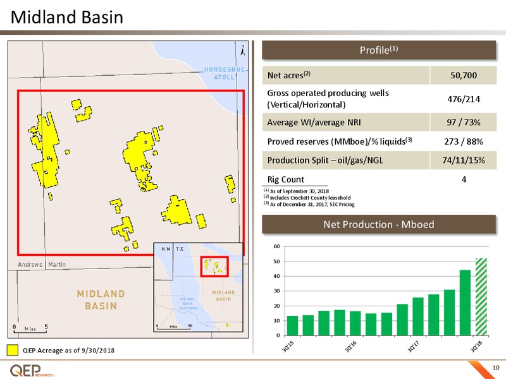Screen dimensions: 506x379
Task: Click the 50,700 value cell
Action: [x=464, y=75]
